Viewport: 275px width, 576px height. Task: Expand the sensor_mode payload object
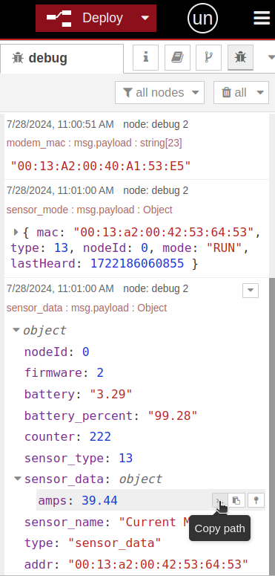click(x=16, y=232)
